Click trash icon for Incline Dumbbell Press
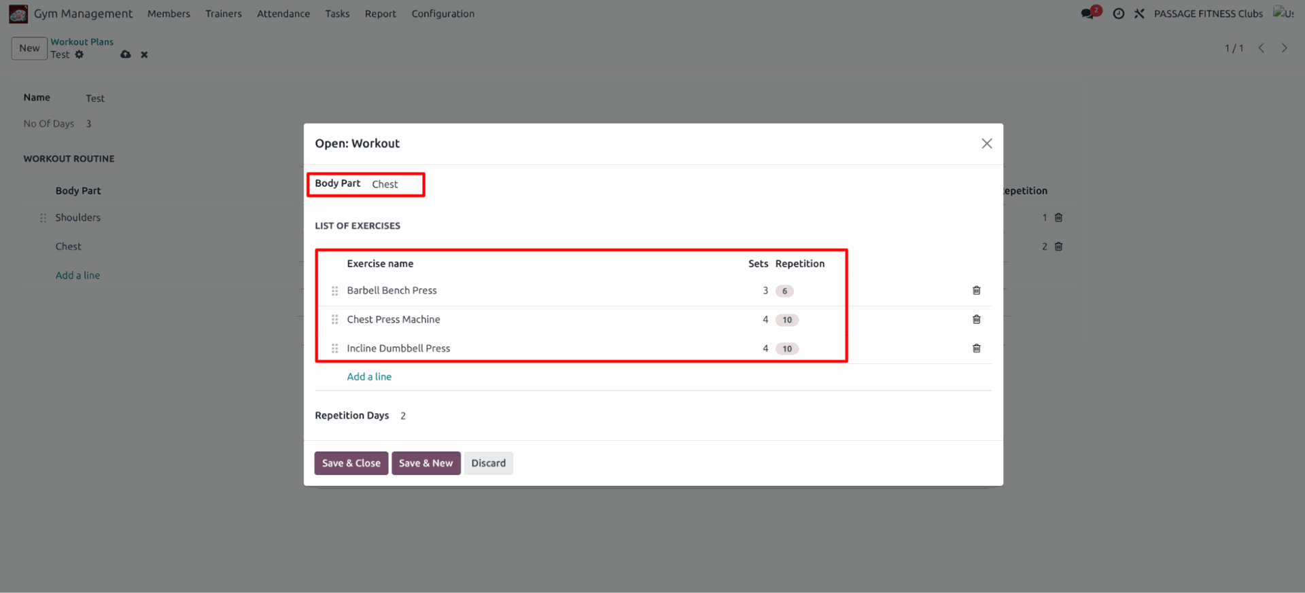Image resolution: width=1305 pixels, height=593 pixels. click(976, 348)
